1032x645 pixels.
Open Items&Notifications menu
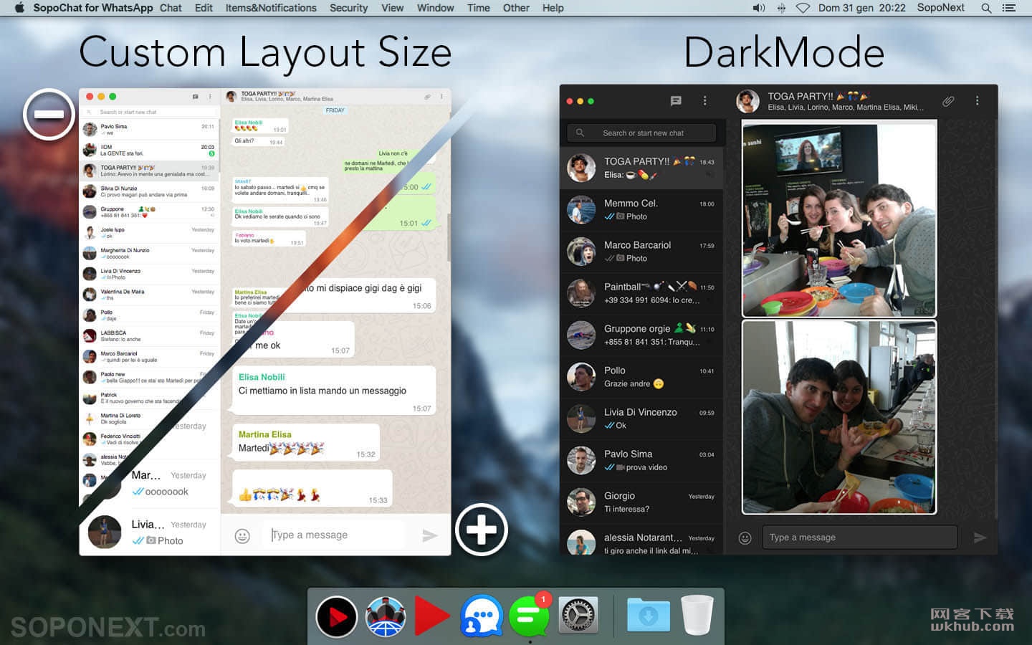pyautogui.click(x=271, y=8)
